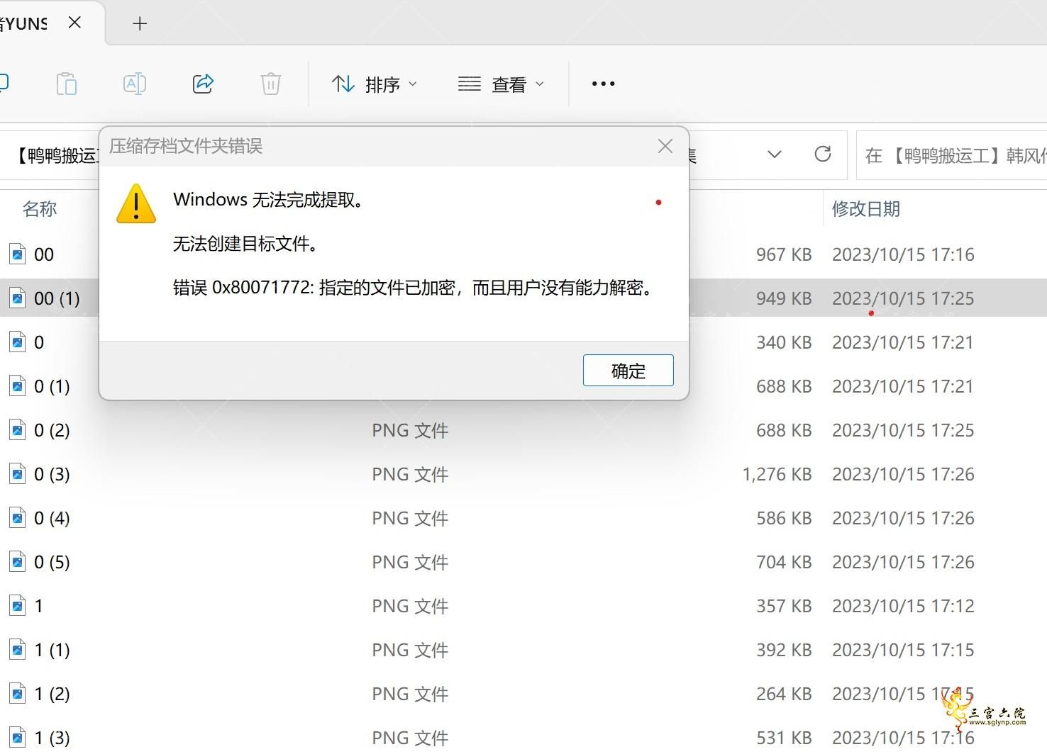Click the 修改日期 column header
This screenshot has height=754, width=1047.
(x=866, y=209)
